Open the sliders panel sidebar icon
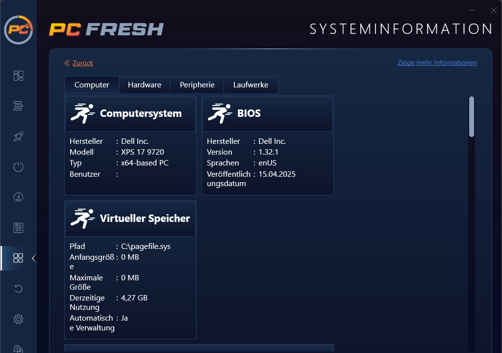This screenshot has height=353, width=502. pyautogui.click(x=18, y=228)
